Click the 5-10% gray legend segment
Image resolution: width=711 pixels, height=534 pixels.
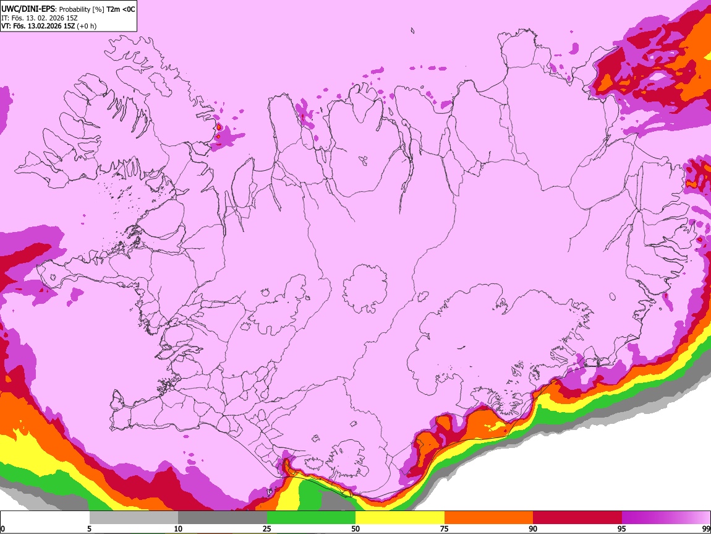pos(134,518)
